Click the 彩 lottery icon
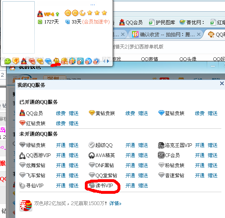The image size is (225, 218). (26, 205)
